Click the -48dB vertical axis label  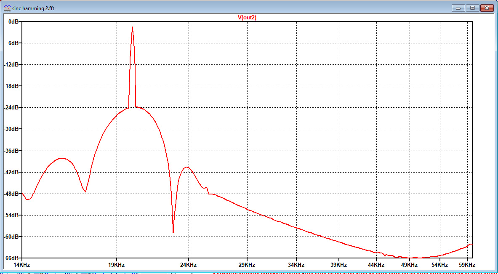(x=12, y=194)
